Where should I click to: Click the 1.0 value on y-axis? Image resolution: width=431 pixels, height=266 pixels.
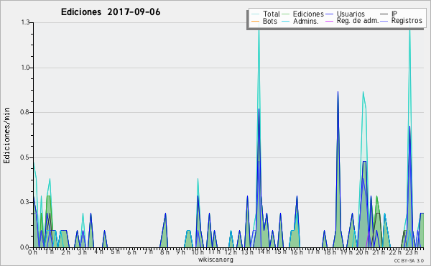25,68
